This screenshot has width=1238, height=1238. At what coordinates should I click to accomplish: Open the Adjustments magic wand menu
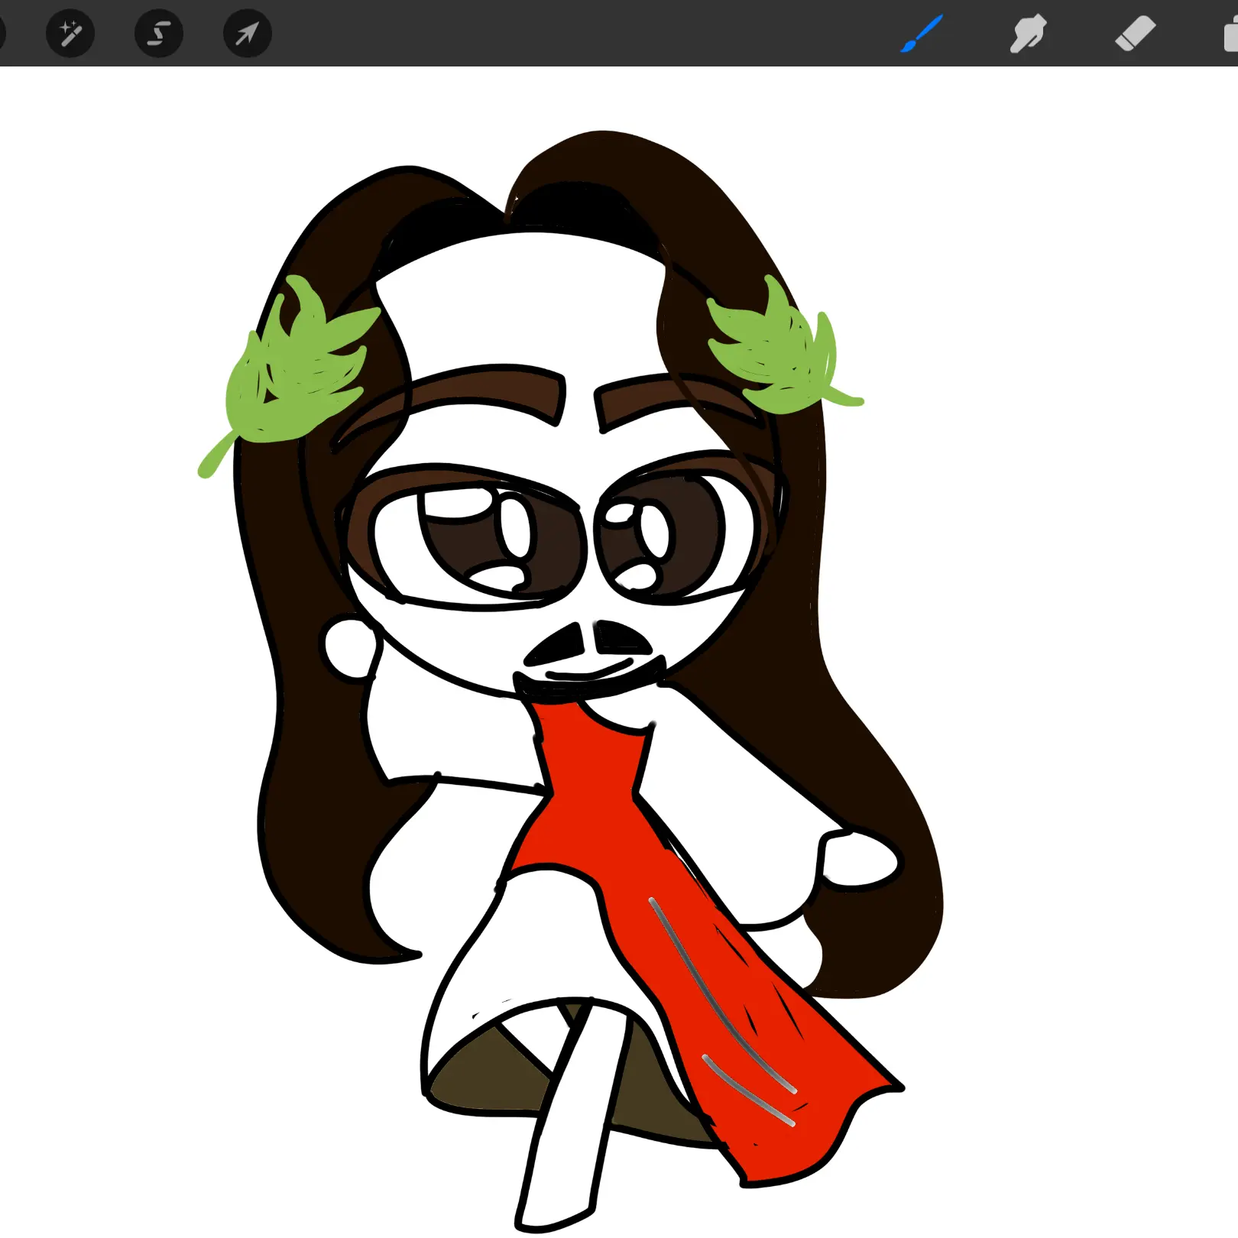pyautogui.click(x=70, y=34)
